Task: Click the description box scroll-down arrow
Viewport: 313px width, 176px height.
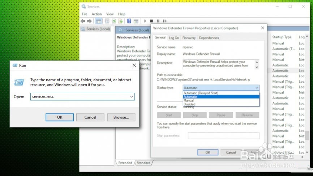Action: tap(257, 67)
